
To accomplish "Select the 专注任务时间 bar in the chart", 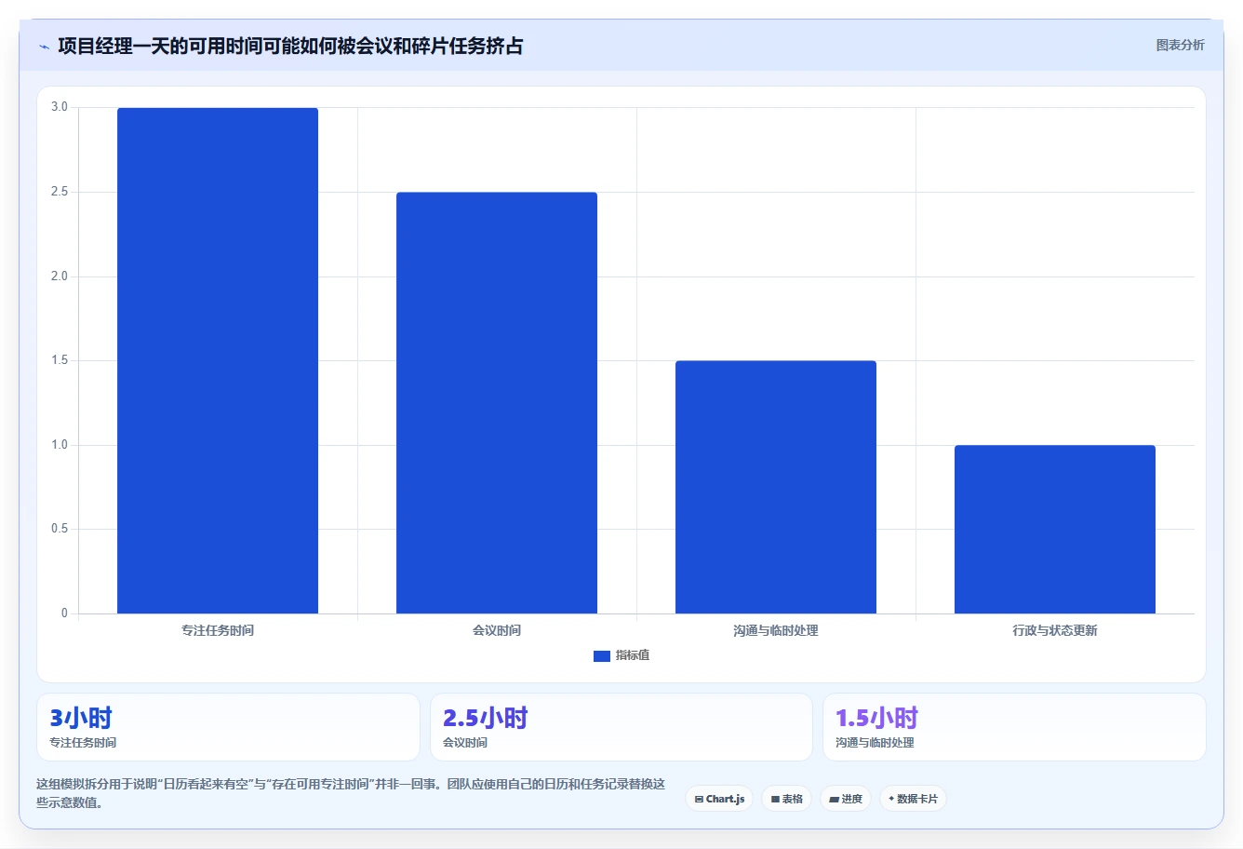I will 218,360.
